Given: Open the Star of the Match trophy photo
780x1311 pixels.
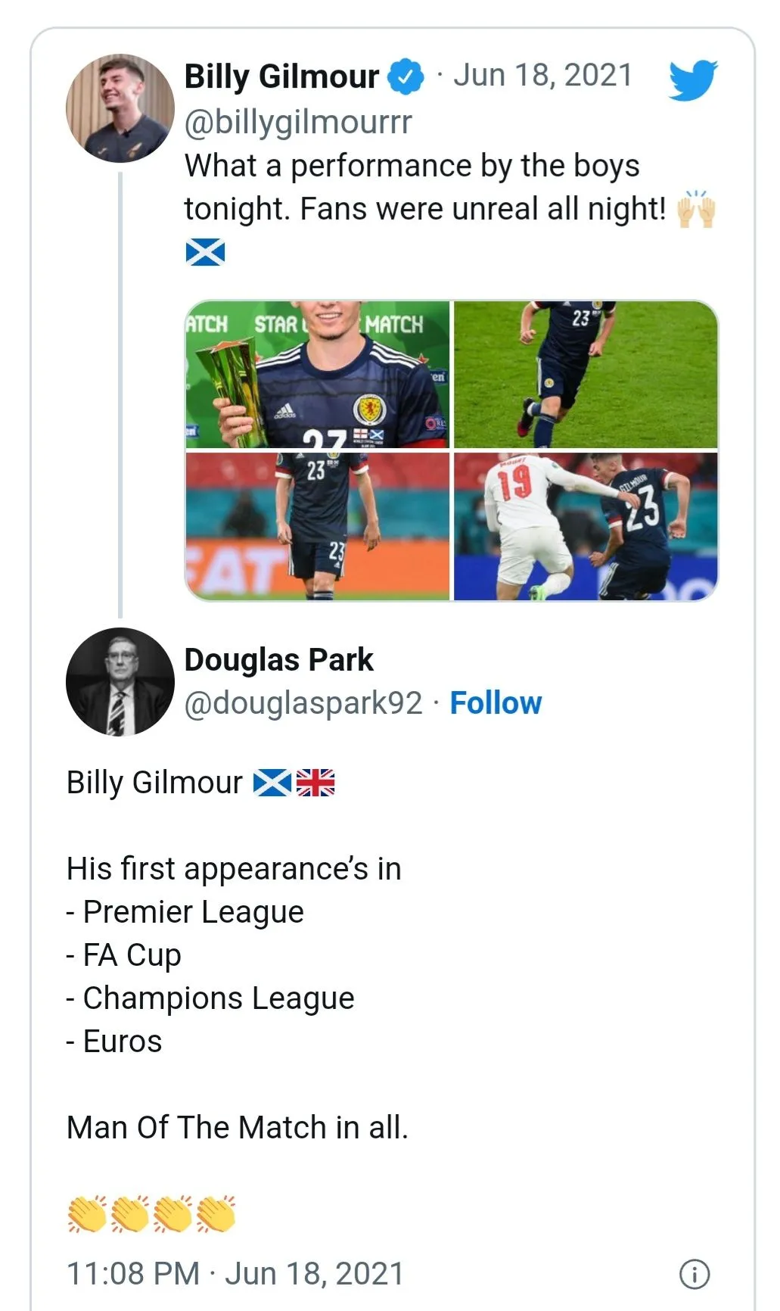Looking at the screenshot, I should coord(317,375).
